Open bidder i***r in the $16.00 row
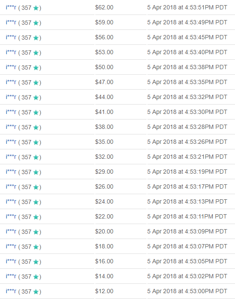 point(11,261)
